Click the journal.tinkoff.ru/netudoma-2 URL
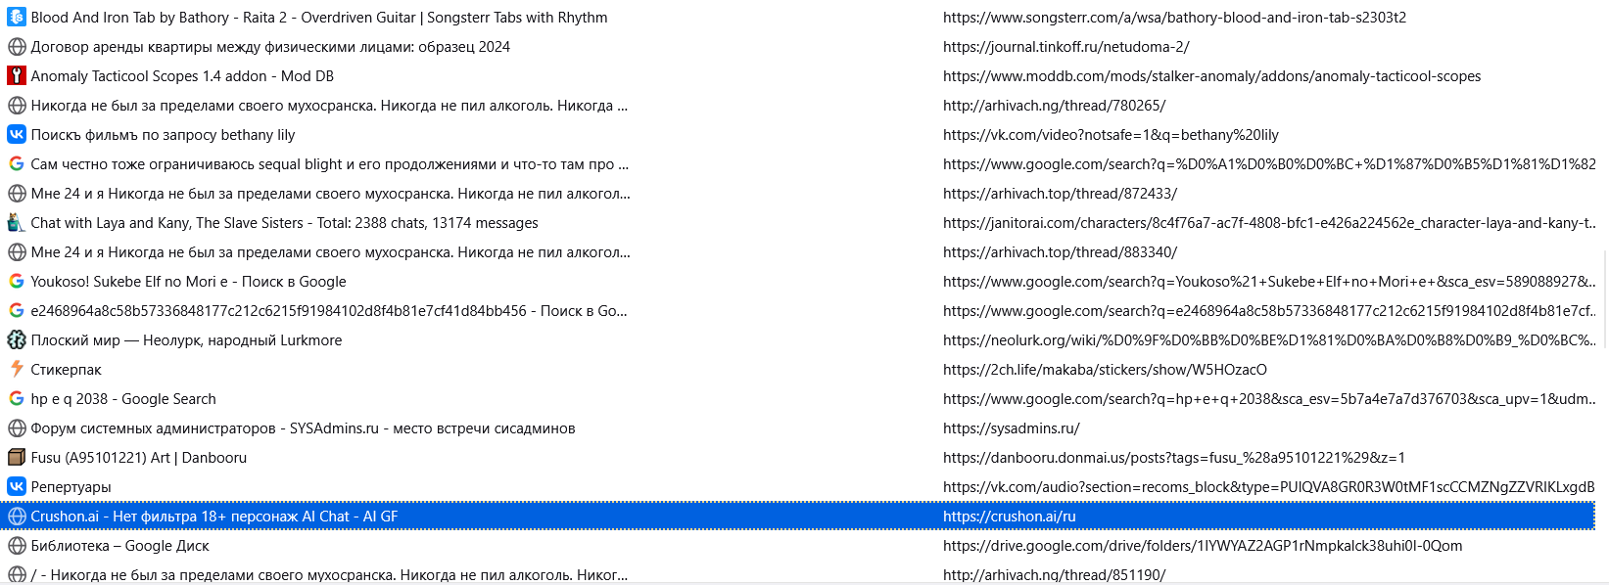 [x=1066, y=47]
